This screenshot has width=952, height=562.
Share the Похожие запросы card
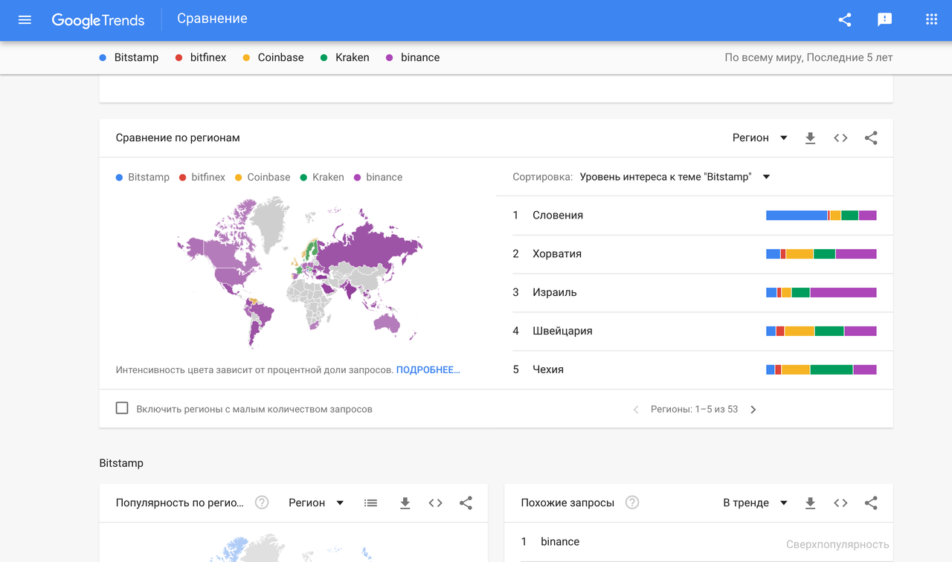point(871,503)
